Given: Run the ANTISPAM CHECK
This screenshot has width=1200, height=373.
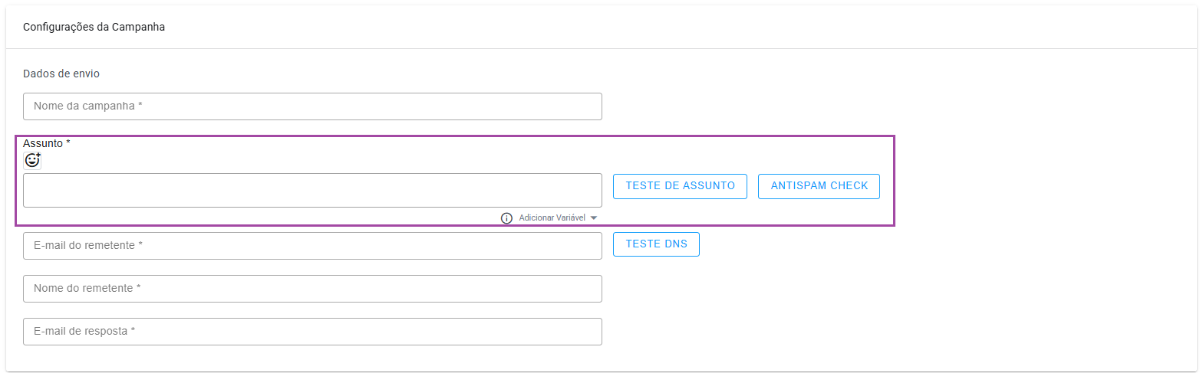Looking at the screenshot, I should pos(819,186).
